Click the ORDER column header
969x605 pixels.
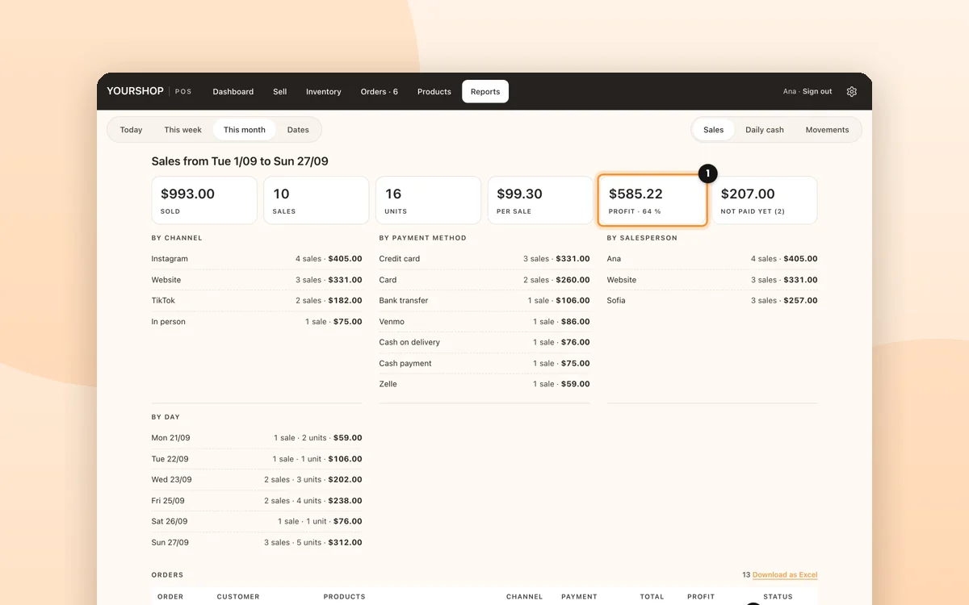click(170, 597)
